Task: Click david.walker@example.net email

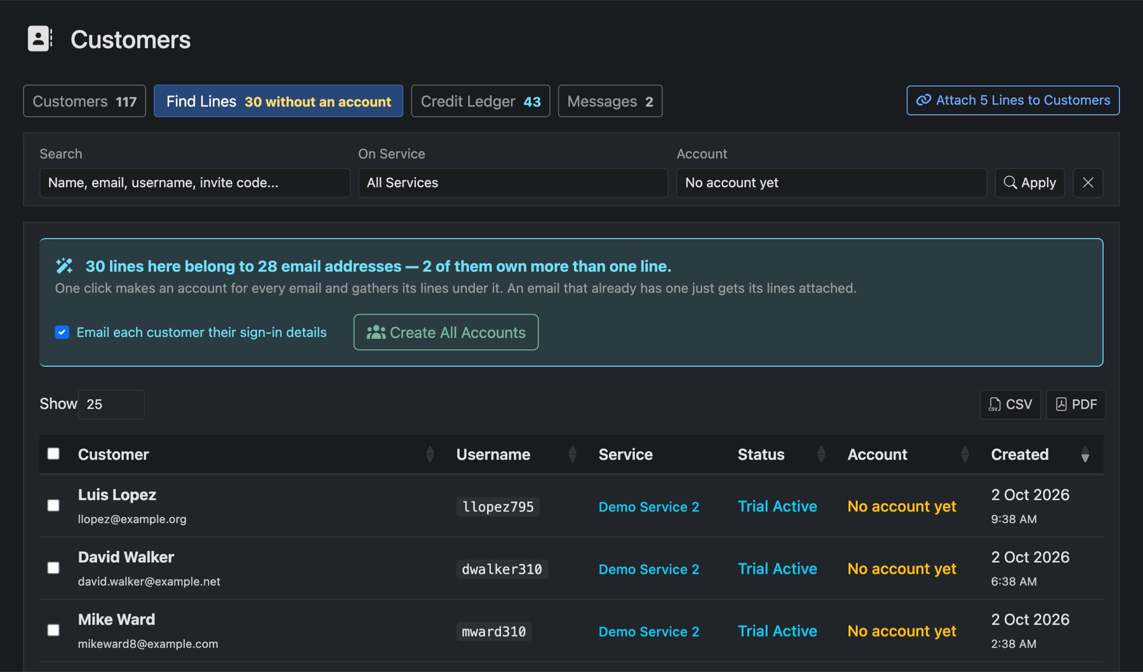Action: 149,581
